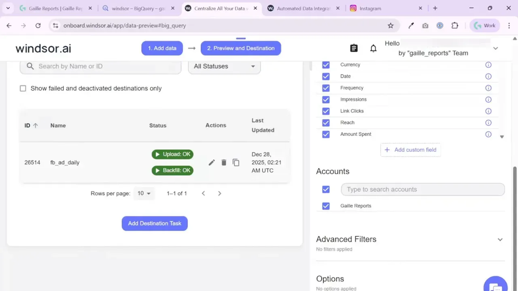Click the eyedropper extension icon

click(411, 25)
